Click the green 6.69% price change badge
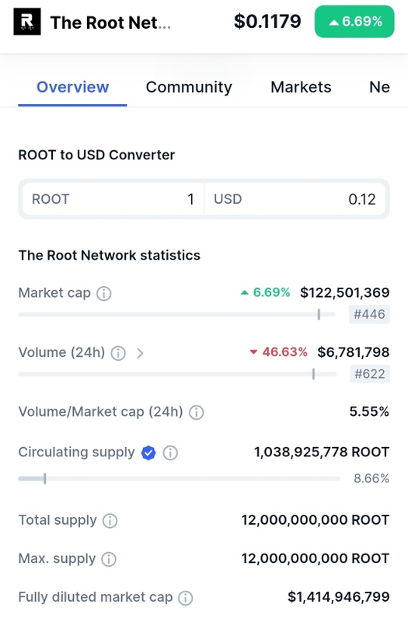 (354, 22)
